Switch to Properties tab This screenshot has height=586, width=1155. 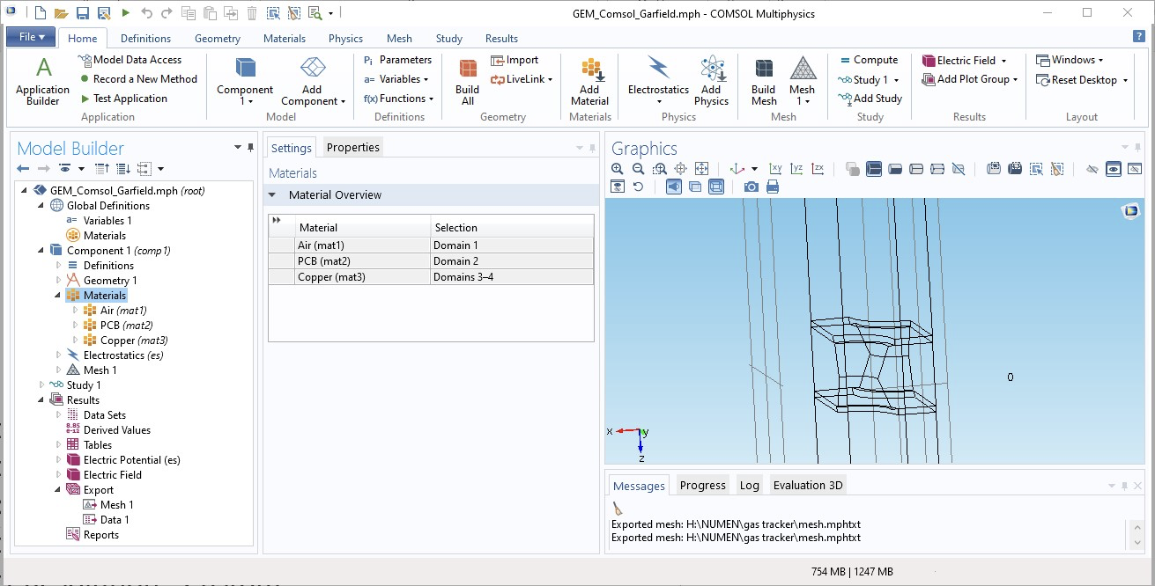coord(352,148)
